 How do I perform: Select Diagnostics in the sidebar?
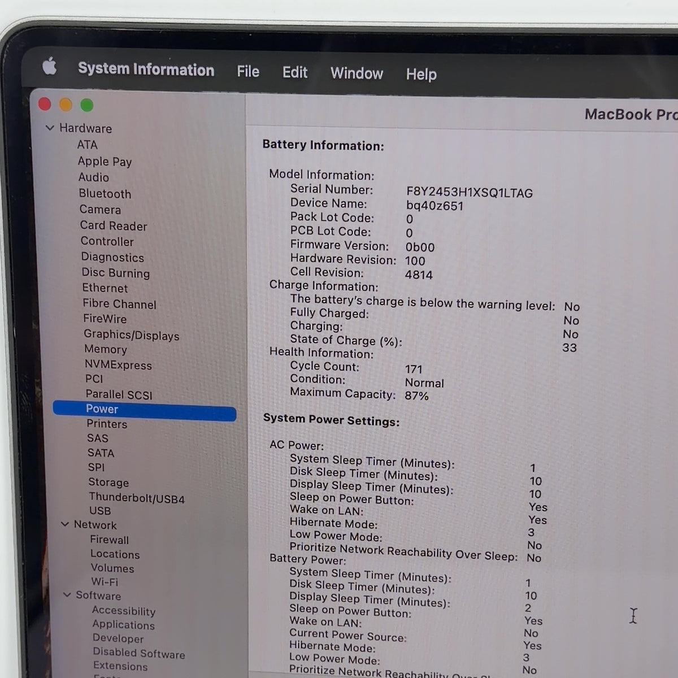(x=112, y=257)
